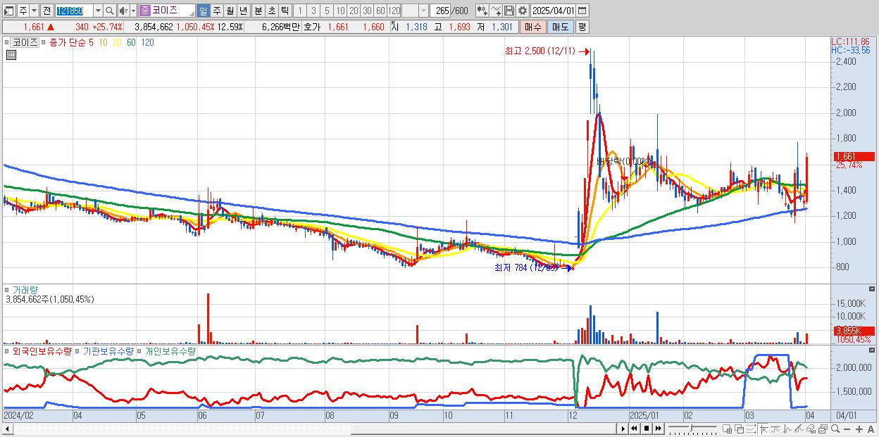Viewport: 879px width, 437px height.
Task: Click the 매도 sell button
Action: point(561,27)
